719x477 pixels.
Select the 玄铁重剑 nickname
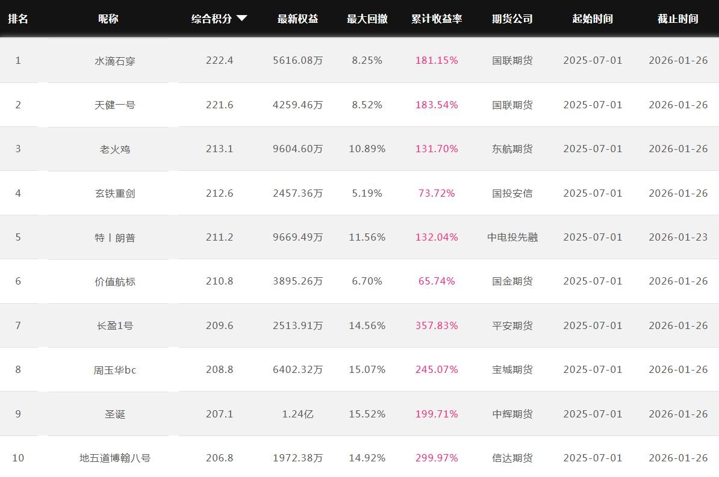click(x=114, y=193)
